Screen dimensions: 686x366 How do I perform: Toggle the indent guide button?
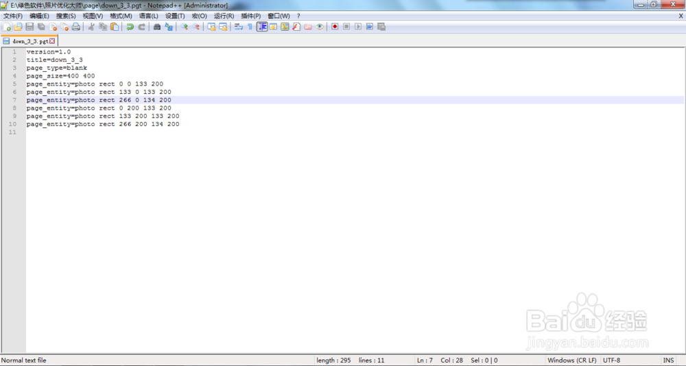tap(262, 27)
